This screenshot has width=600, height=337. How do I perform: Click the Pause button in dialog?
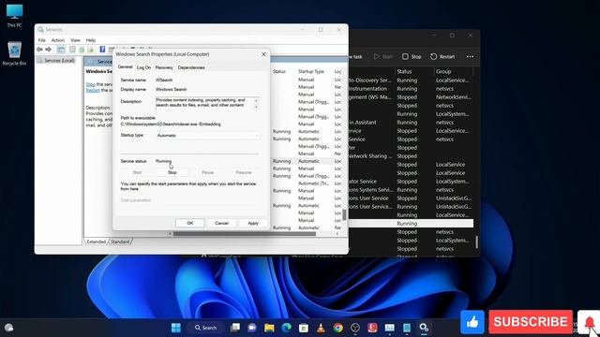point(208,172)
